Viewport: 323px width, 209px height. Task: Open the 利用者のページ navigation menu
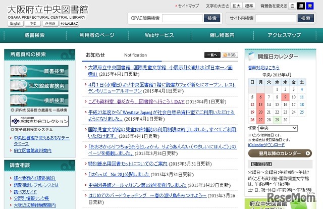pos(97,35)
